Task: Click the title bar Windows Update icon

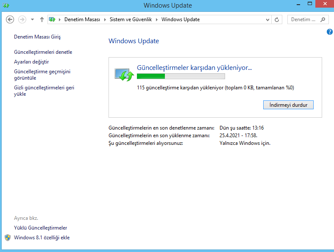Action: [6, 6]
